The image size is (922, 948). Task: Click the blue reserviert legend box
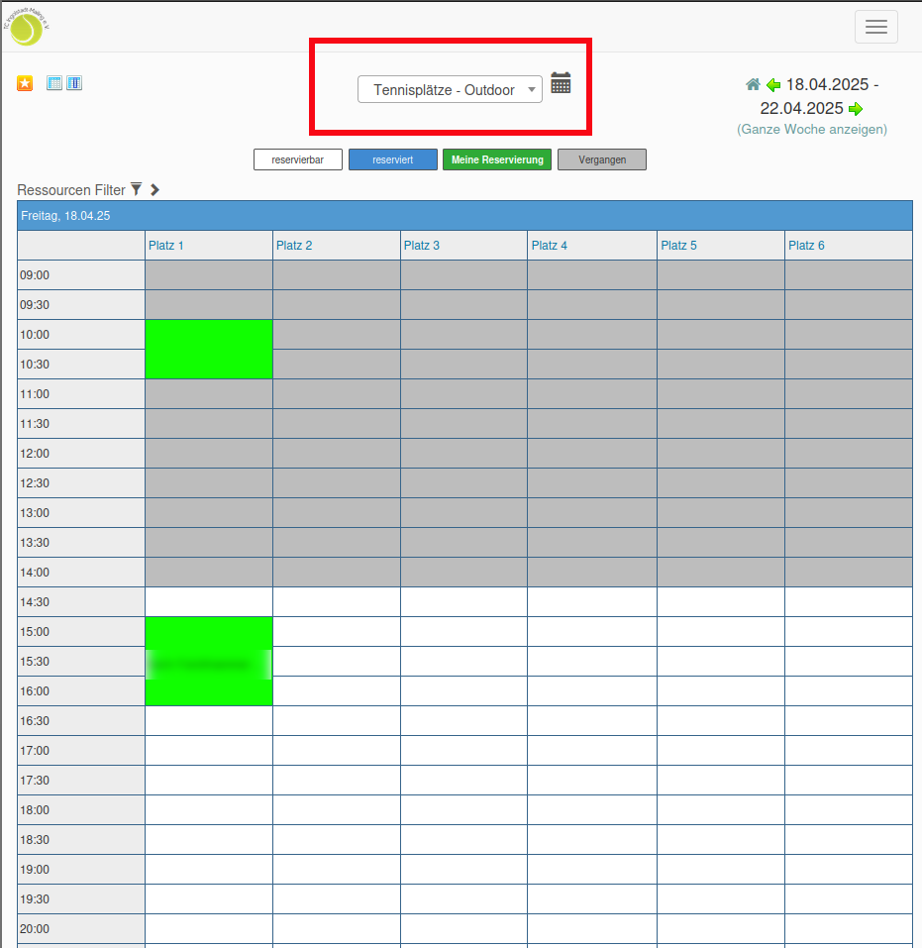point(392,159)
